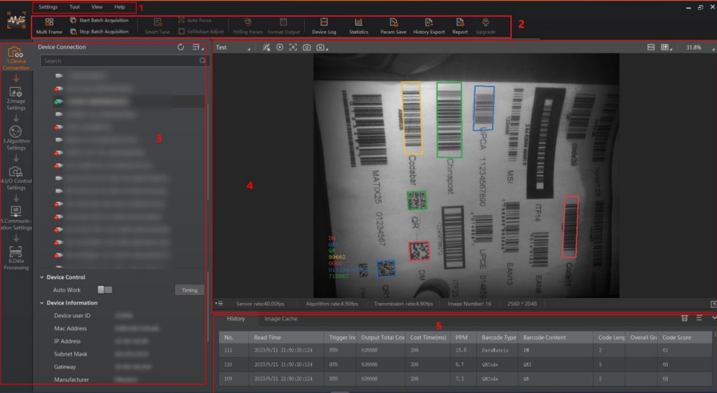717x393 pixels.
Task: Open the Report tool
Action: pos(460,26)
